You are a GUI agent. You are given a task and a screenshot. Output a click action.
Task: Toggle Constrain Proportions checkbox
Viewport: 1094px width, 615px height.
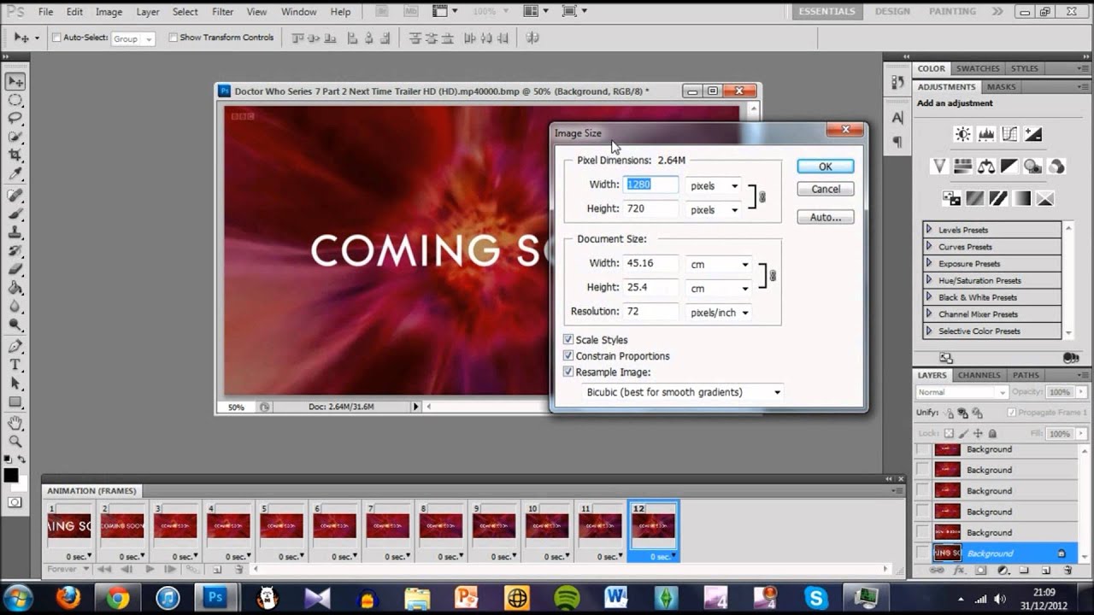click(568, 356)
